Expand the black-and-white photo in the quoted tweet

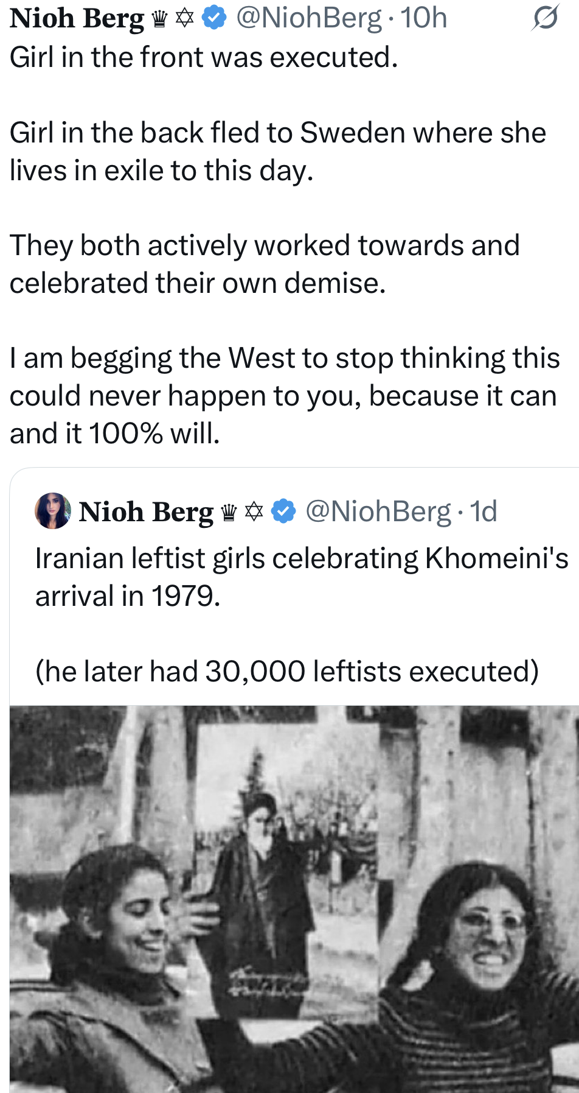tap(294, 899)
